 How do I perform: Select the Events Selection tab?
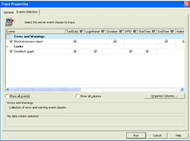point(27,12)
